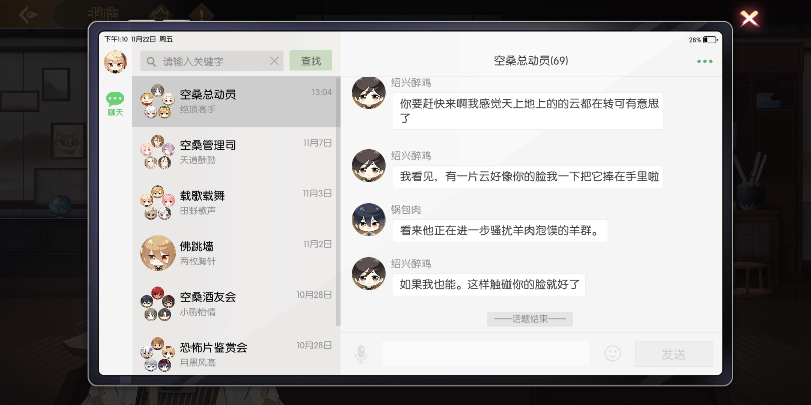Open the smiley emoji picker

[x=612, y=353]
